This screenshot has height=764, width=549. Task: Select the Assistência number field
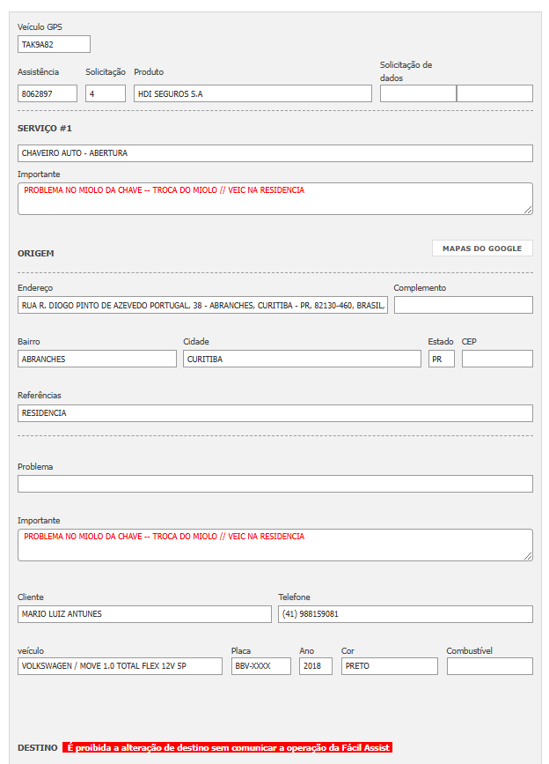tap(48, 93)
